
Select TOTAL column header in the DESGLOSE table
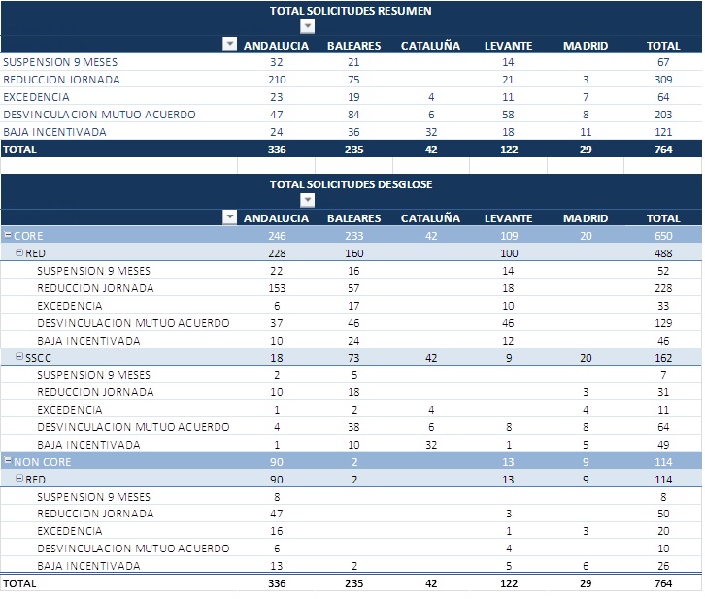point(663,218)
